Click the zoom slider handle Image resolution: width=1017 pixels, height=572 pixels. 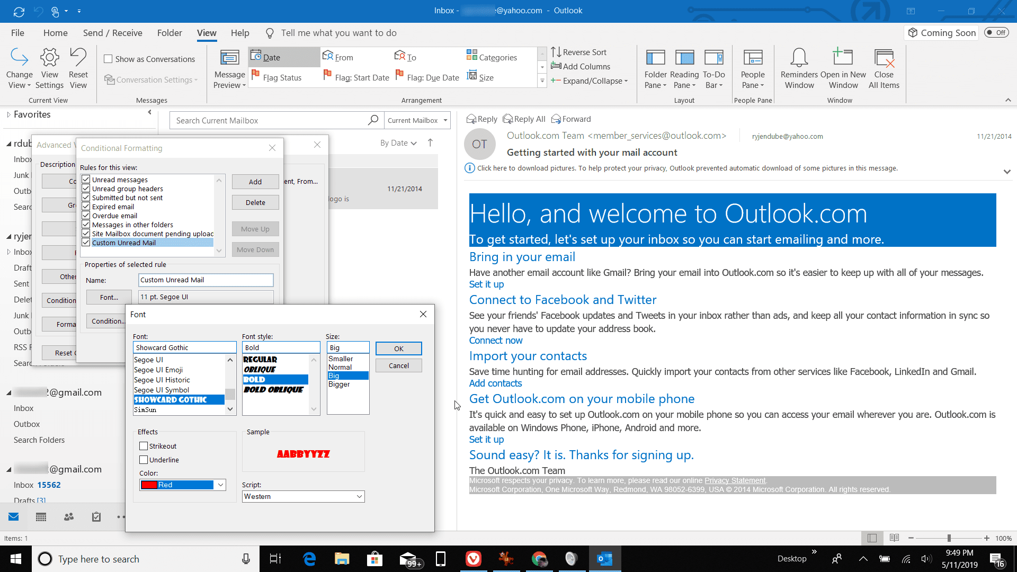949,538
